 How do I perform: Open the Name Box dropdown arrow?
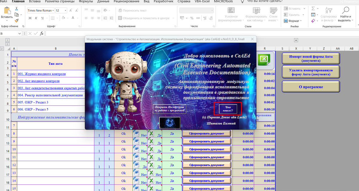pos(20,33)
